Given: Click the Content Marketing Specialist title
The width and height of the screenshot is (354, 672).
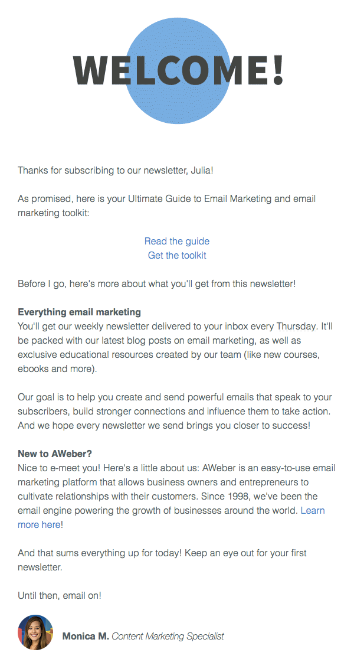Looking at the screenshot, I should (168, 636).
